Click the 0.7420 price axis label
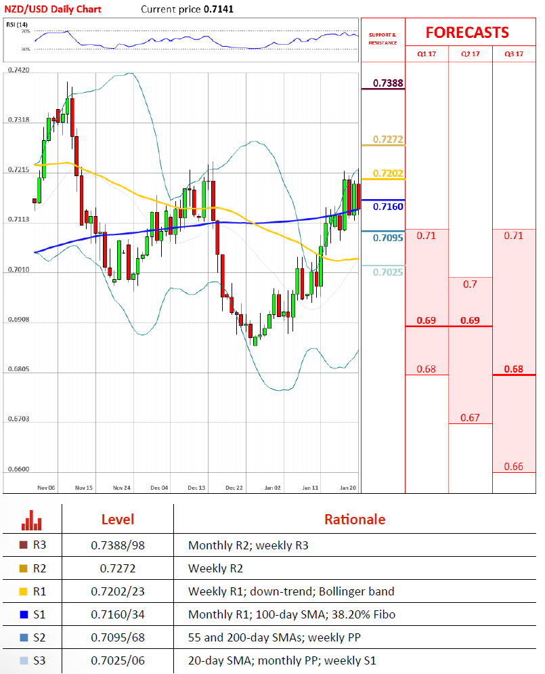545x674 pixels. 18,70
